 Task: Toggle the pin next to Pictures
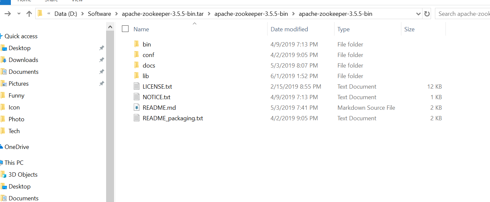tap(101, 84)
